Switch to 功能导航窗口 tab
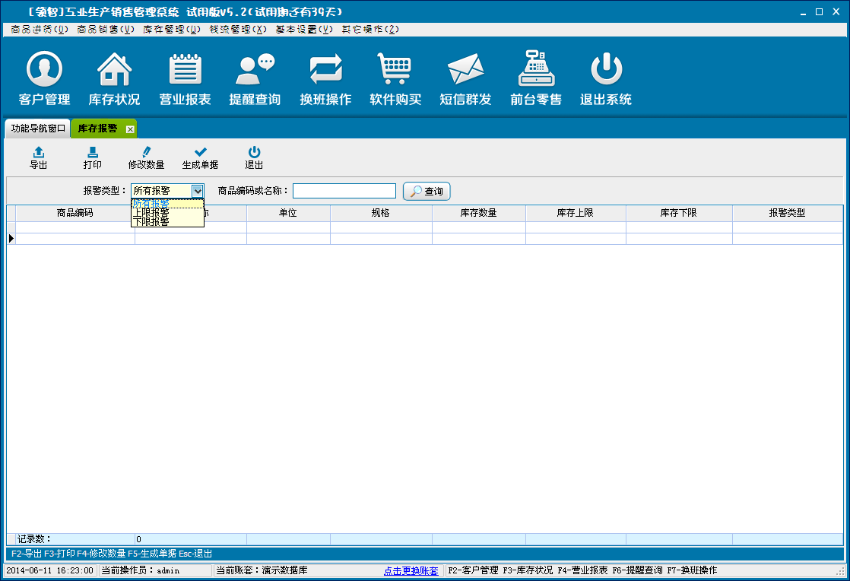This screenshot has height=581, width=850. 38,129
